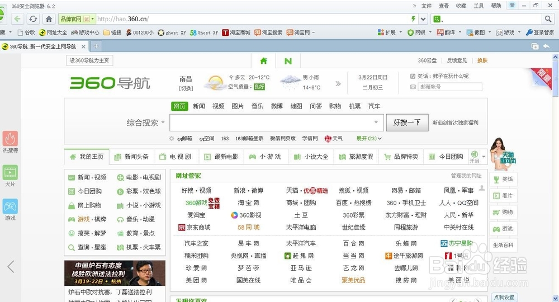Switch to the 新闻头条 tab
Screen dimensions: 559x302
click(x=131, y=157)
